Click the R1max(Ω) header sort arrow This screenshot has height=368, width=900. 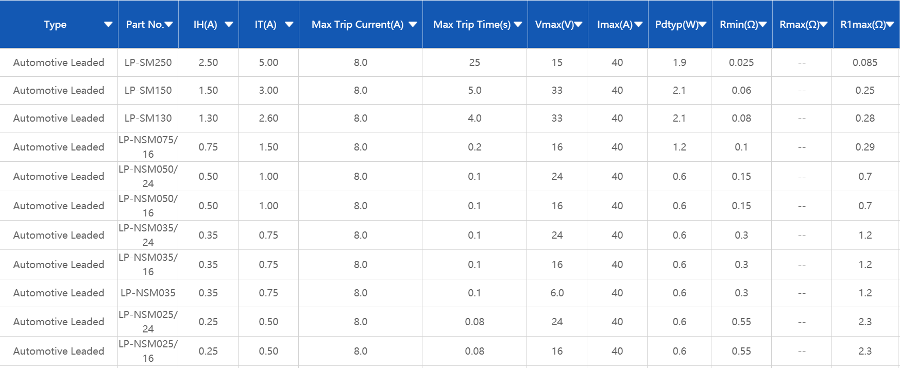pos(890,24)
